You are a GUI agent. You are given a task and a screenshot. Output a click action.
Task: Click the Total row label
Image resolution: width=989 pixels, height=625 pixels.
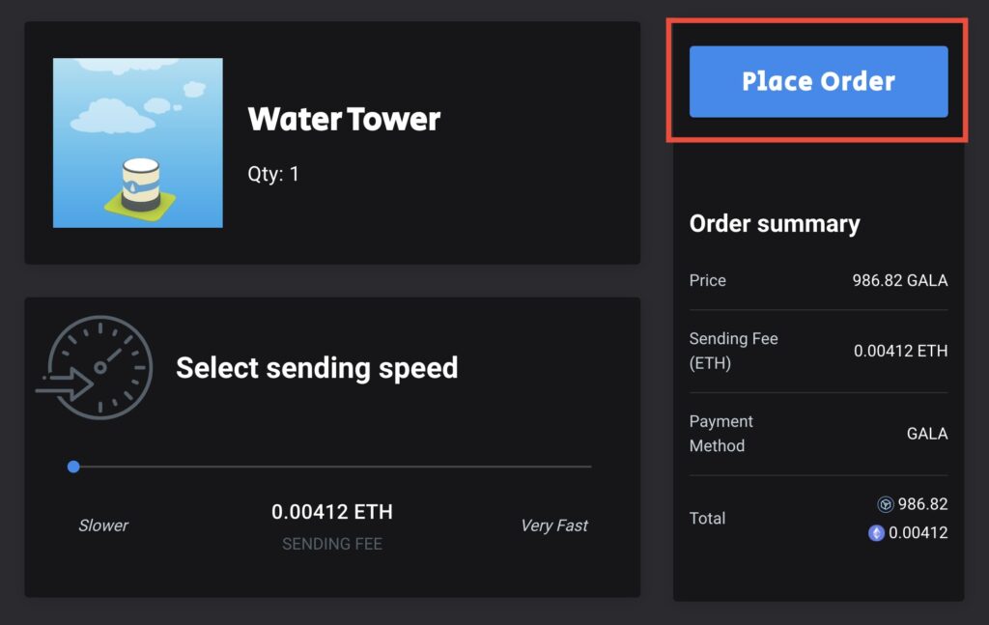point(707,519)
